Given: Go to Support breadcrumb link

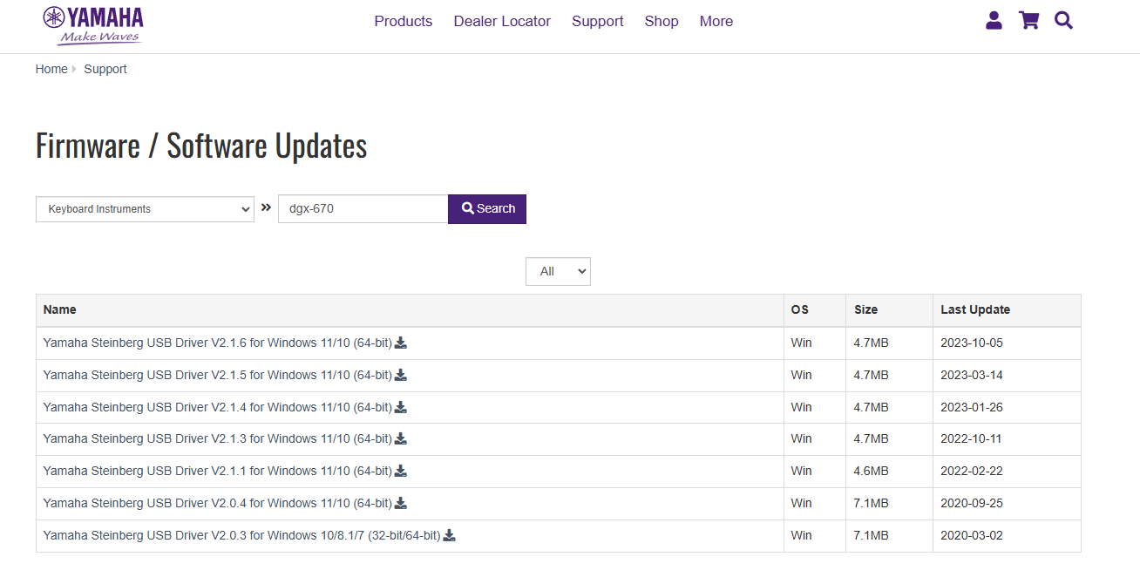Looking at the screenshot, I should click(105, 69).
